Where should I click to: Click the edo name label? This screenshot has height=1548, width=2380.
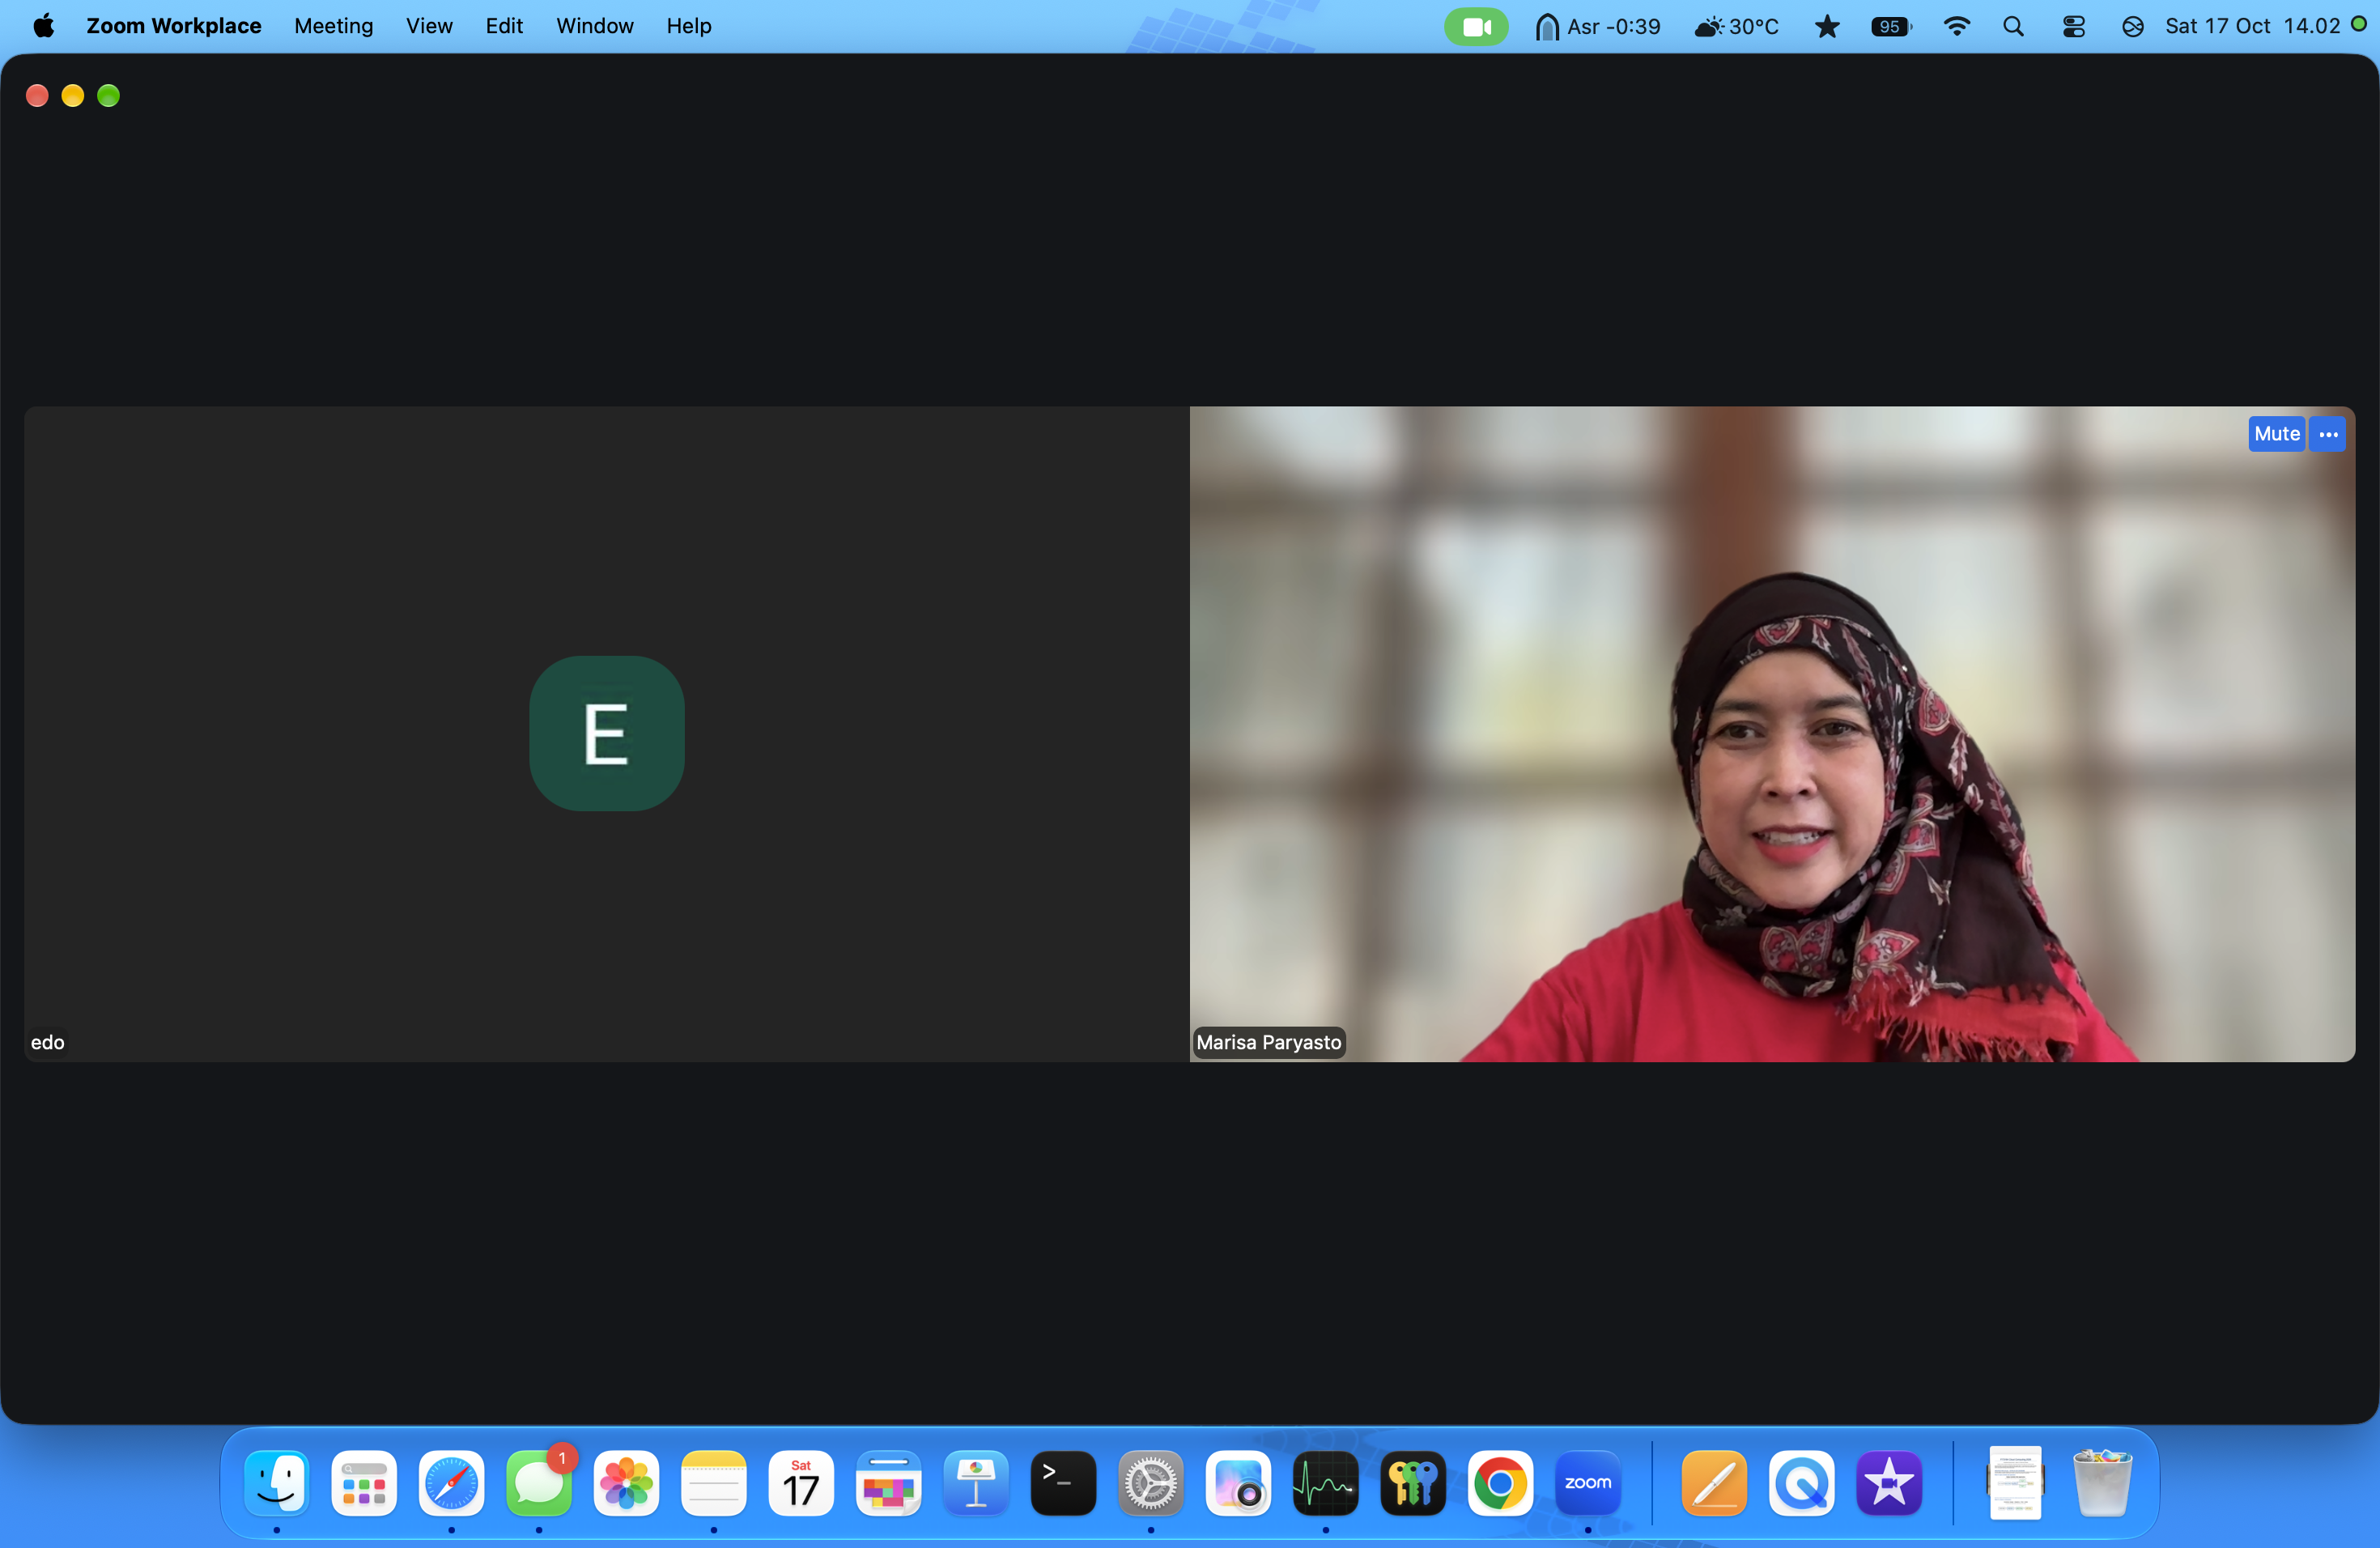point(47,1042)
